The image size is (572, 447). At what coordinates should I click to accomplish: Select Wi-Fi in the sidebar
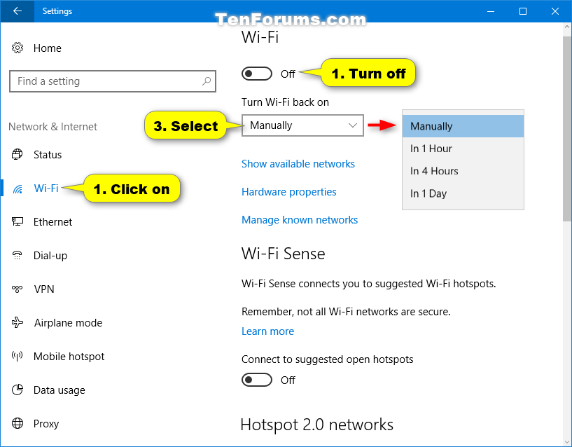point(46,188)
